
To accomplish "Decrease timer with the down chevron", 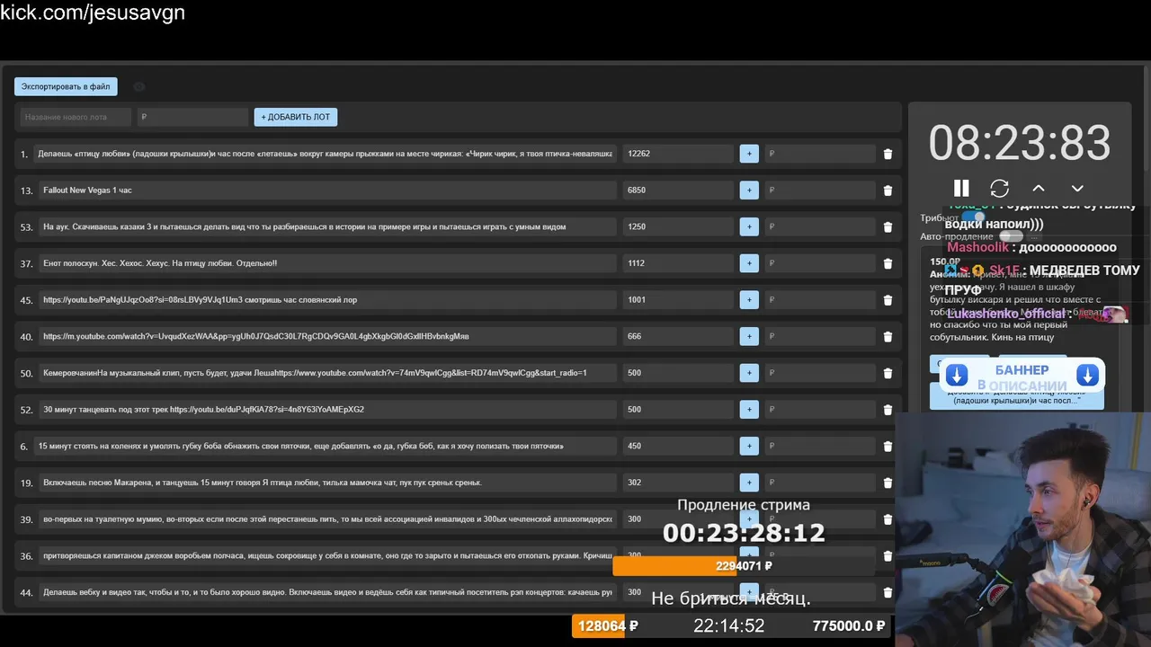I will click(x=1077, y=188).
